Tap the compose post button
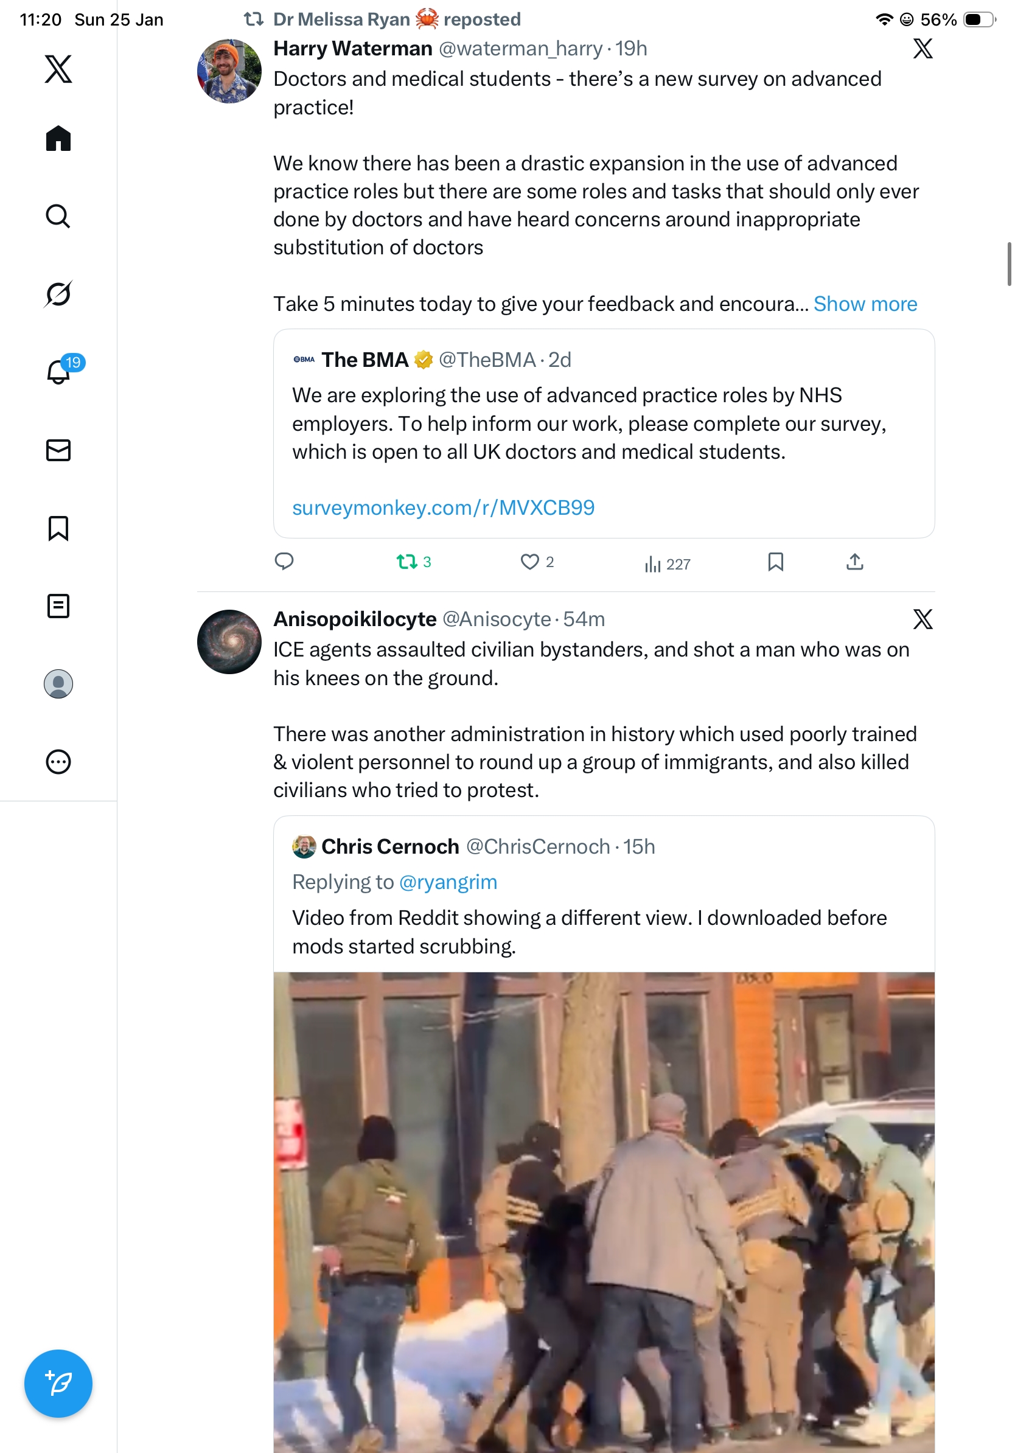1015x1453 pixels. 58,1383
